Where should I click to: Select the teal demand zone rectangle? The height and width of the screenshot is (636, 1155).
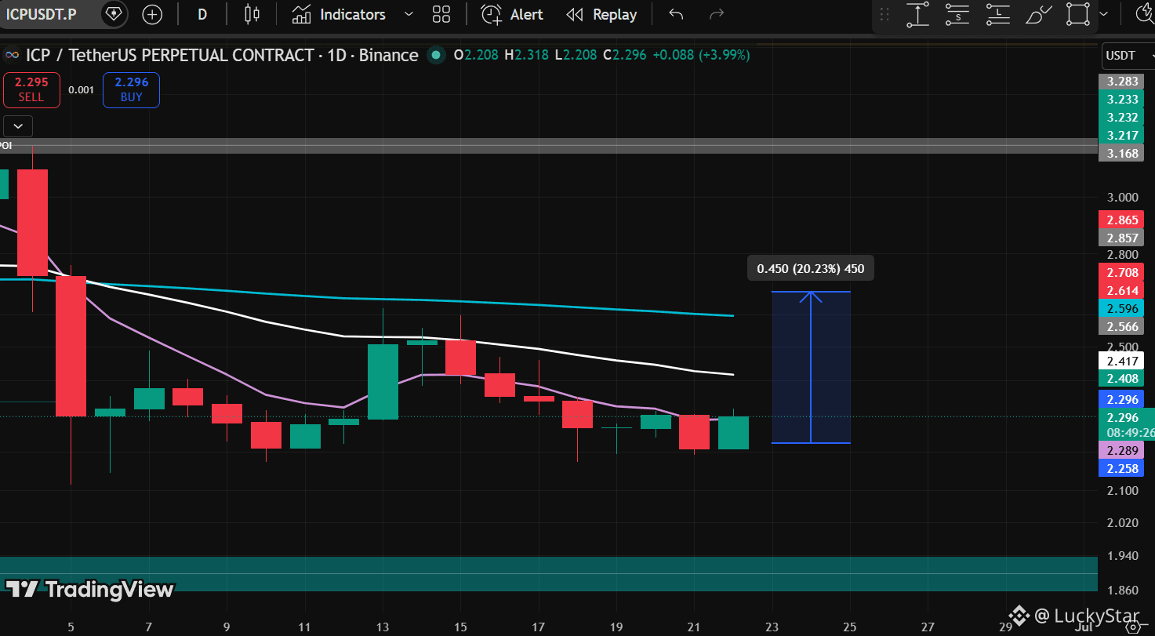[x=549, y=573]
